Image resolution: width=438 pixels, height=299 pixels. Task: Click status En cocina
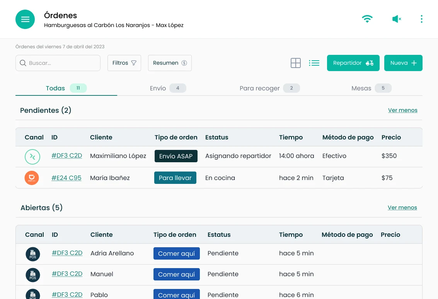[x=220, y=178]
